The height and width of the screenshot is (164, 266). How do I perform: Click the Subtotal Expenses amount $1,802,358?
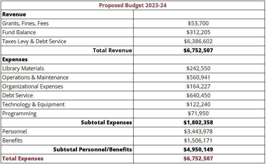(198, 123)
